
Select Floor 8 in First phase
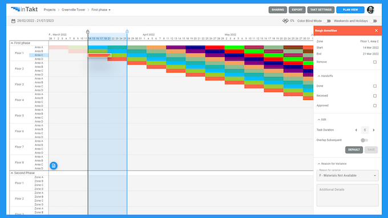(19, 163)
